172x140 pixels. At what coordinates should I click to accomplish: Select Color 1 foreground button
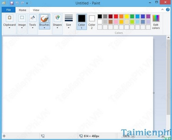pyautogui.click(x=82, y=22)
